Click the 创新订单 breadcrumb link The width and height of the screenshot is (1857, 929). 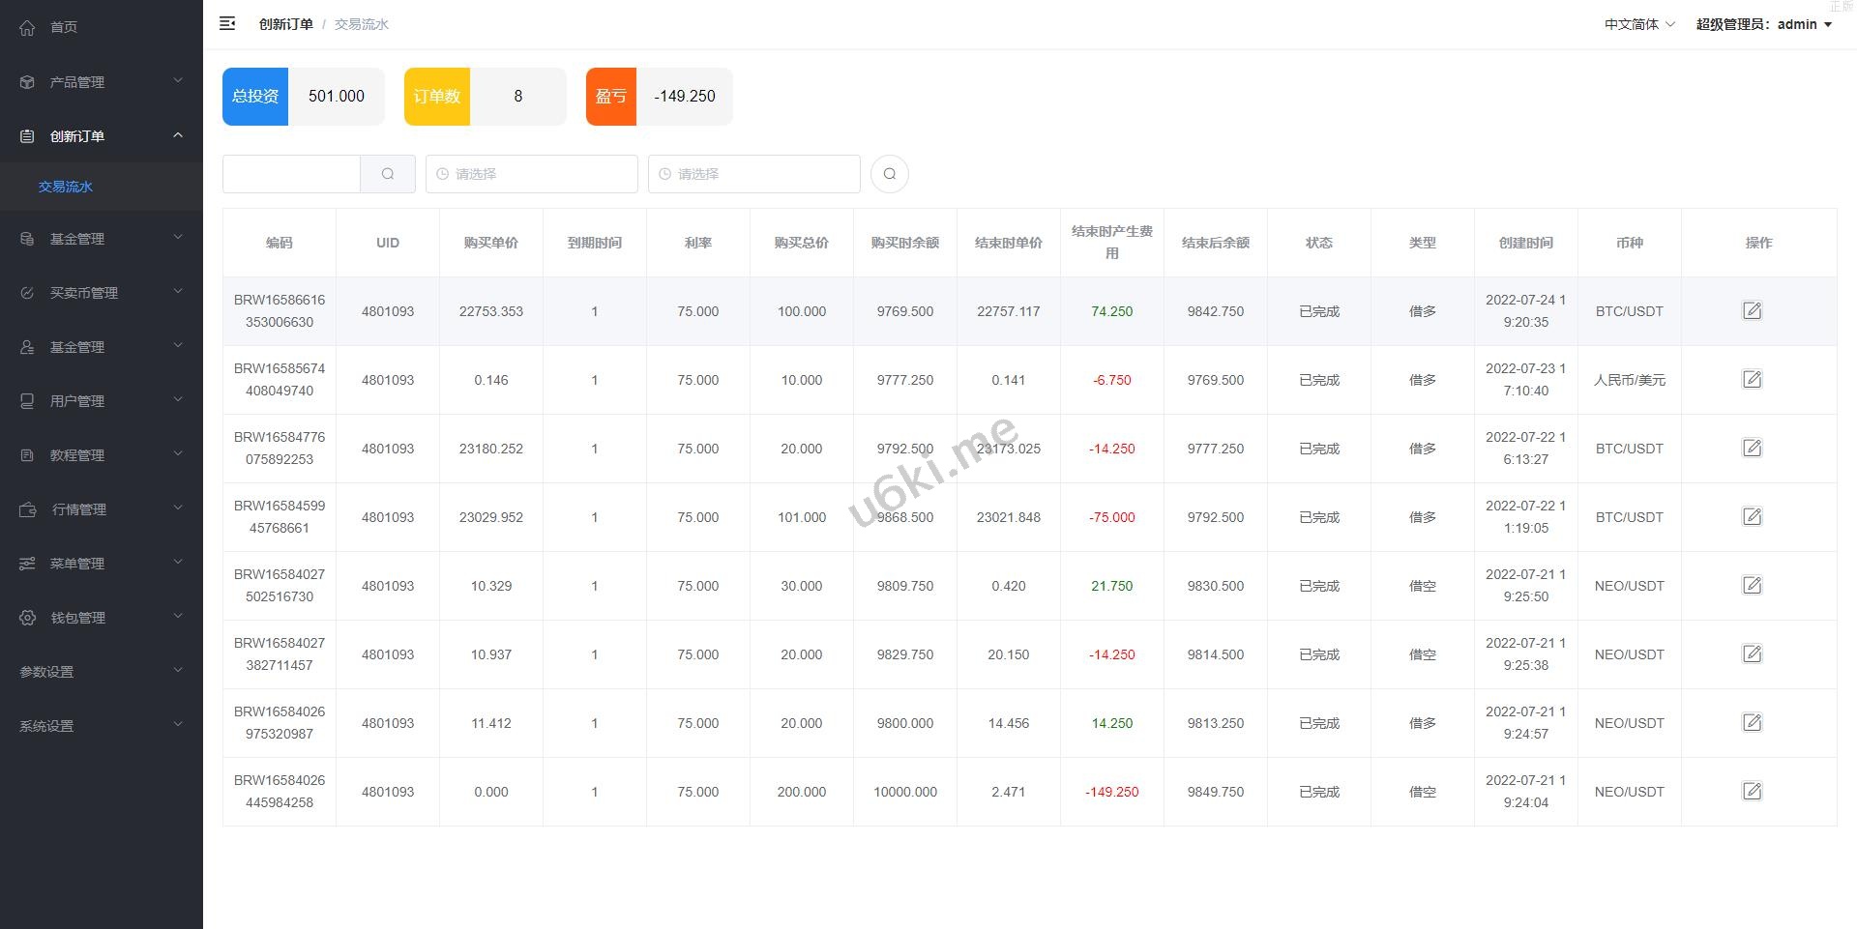click(x=285, y=24)
